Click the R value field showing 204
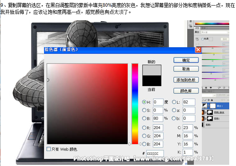Image resolution: width=236 pixels, height=166 pixels. pyautogui.click(x=158, y=128)
